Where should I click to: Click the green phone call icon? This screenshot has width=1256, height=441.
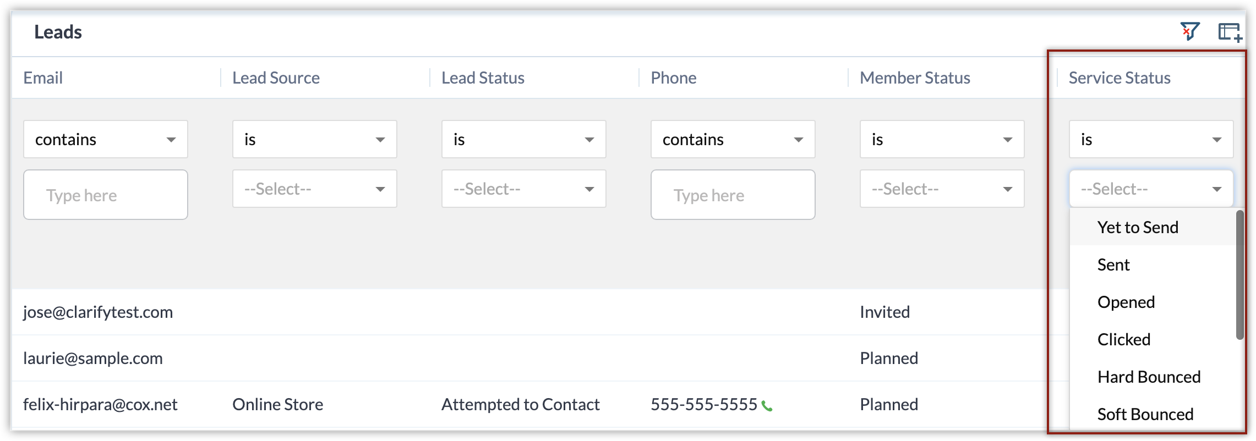[x=767, y=406]
